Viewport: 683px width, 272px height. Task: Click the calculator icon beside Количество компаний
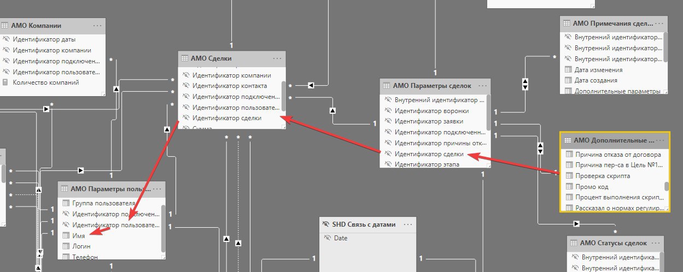(5, 82)
